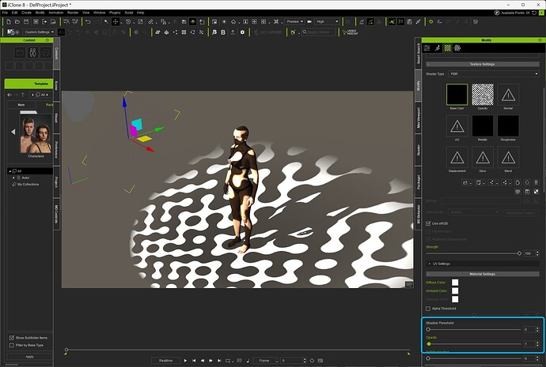Select the Opacity texture slot

point(483,95)
